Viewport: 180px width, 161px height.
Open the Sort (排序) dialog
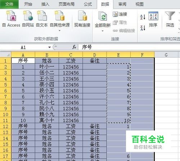tap(153, 19)
